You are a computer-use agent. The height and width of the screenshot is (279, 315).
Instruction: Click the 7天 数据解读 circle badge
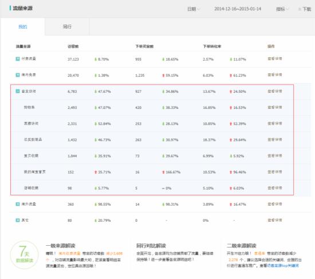coord(24,255)
